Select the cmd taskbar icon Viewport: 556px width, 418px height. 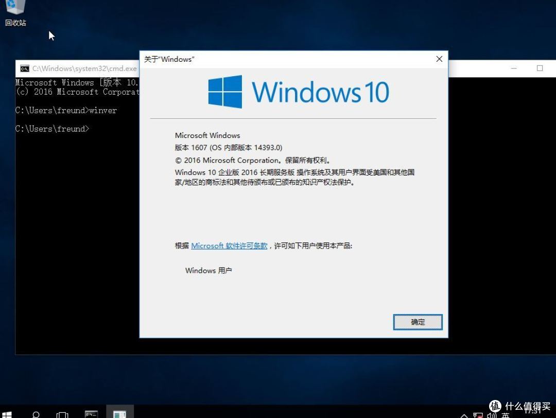coord(91,413)
